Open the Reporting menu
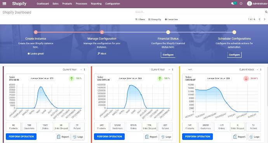Viewport: 268px width, 143px height. 96,3
